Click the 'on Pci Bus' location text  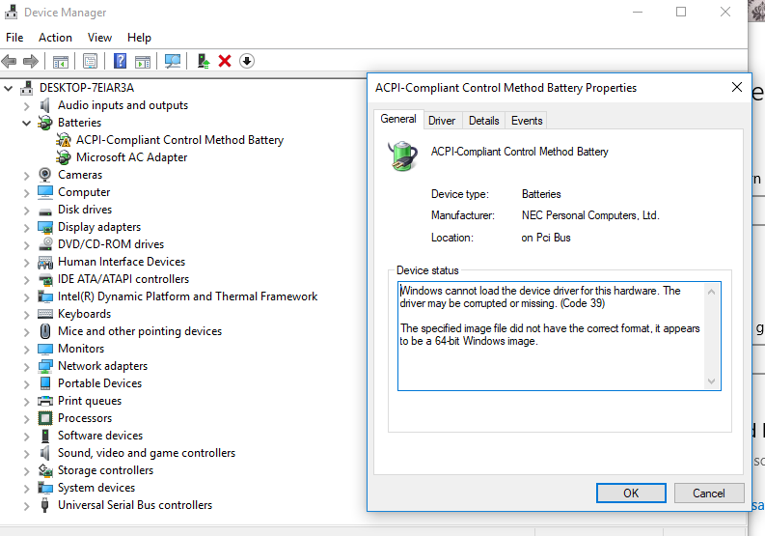point(545,238)
